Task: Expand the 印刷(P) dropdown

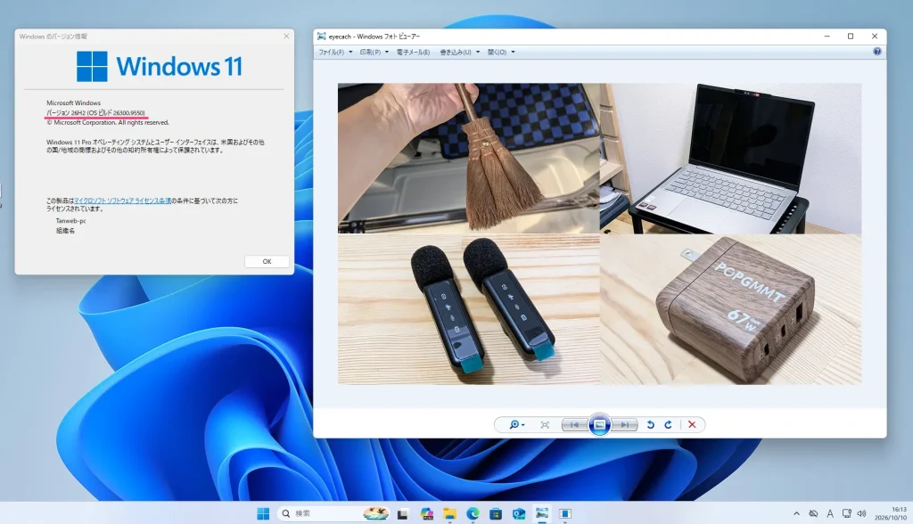Action: pyautogui.click(x=374, y=53)
